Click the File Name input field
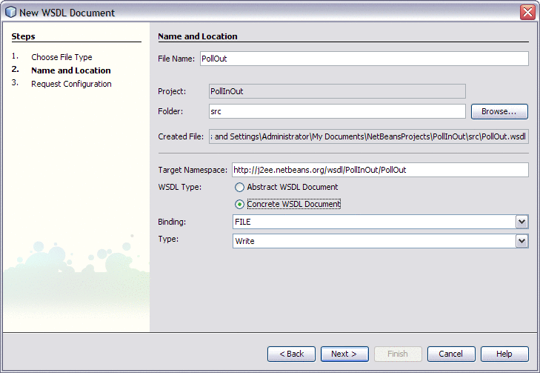Screen dimensions: 540x373 click(364, 59)
